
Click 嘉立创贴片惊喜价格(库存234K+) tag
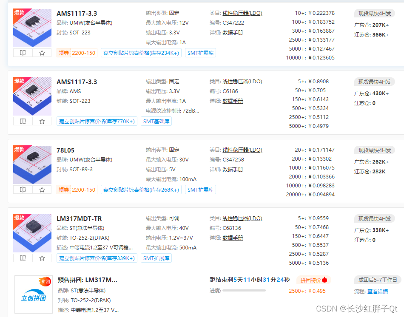[x=141, y=53]
